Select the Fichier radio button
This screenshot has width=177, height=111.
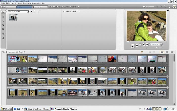click(64, 12)
